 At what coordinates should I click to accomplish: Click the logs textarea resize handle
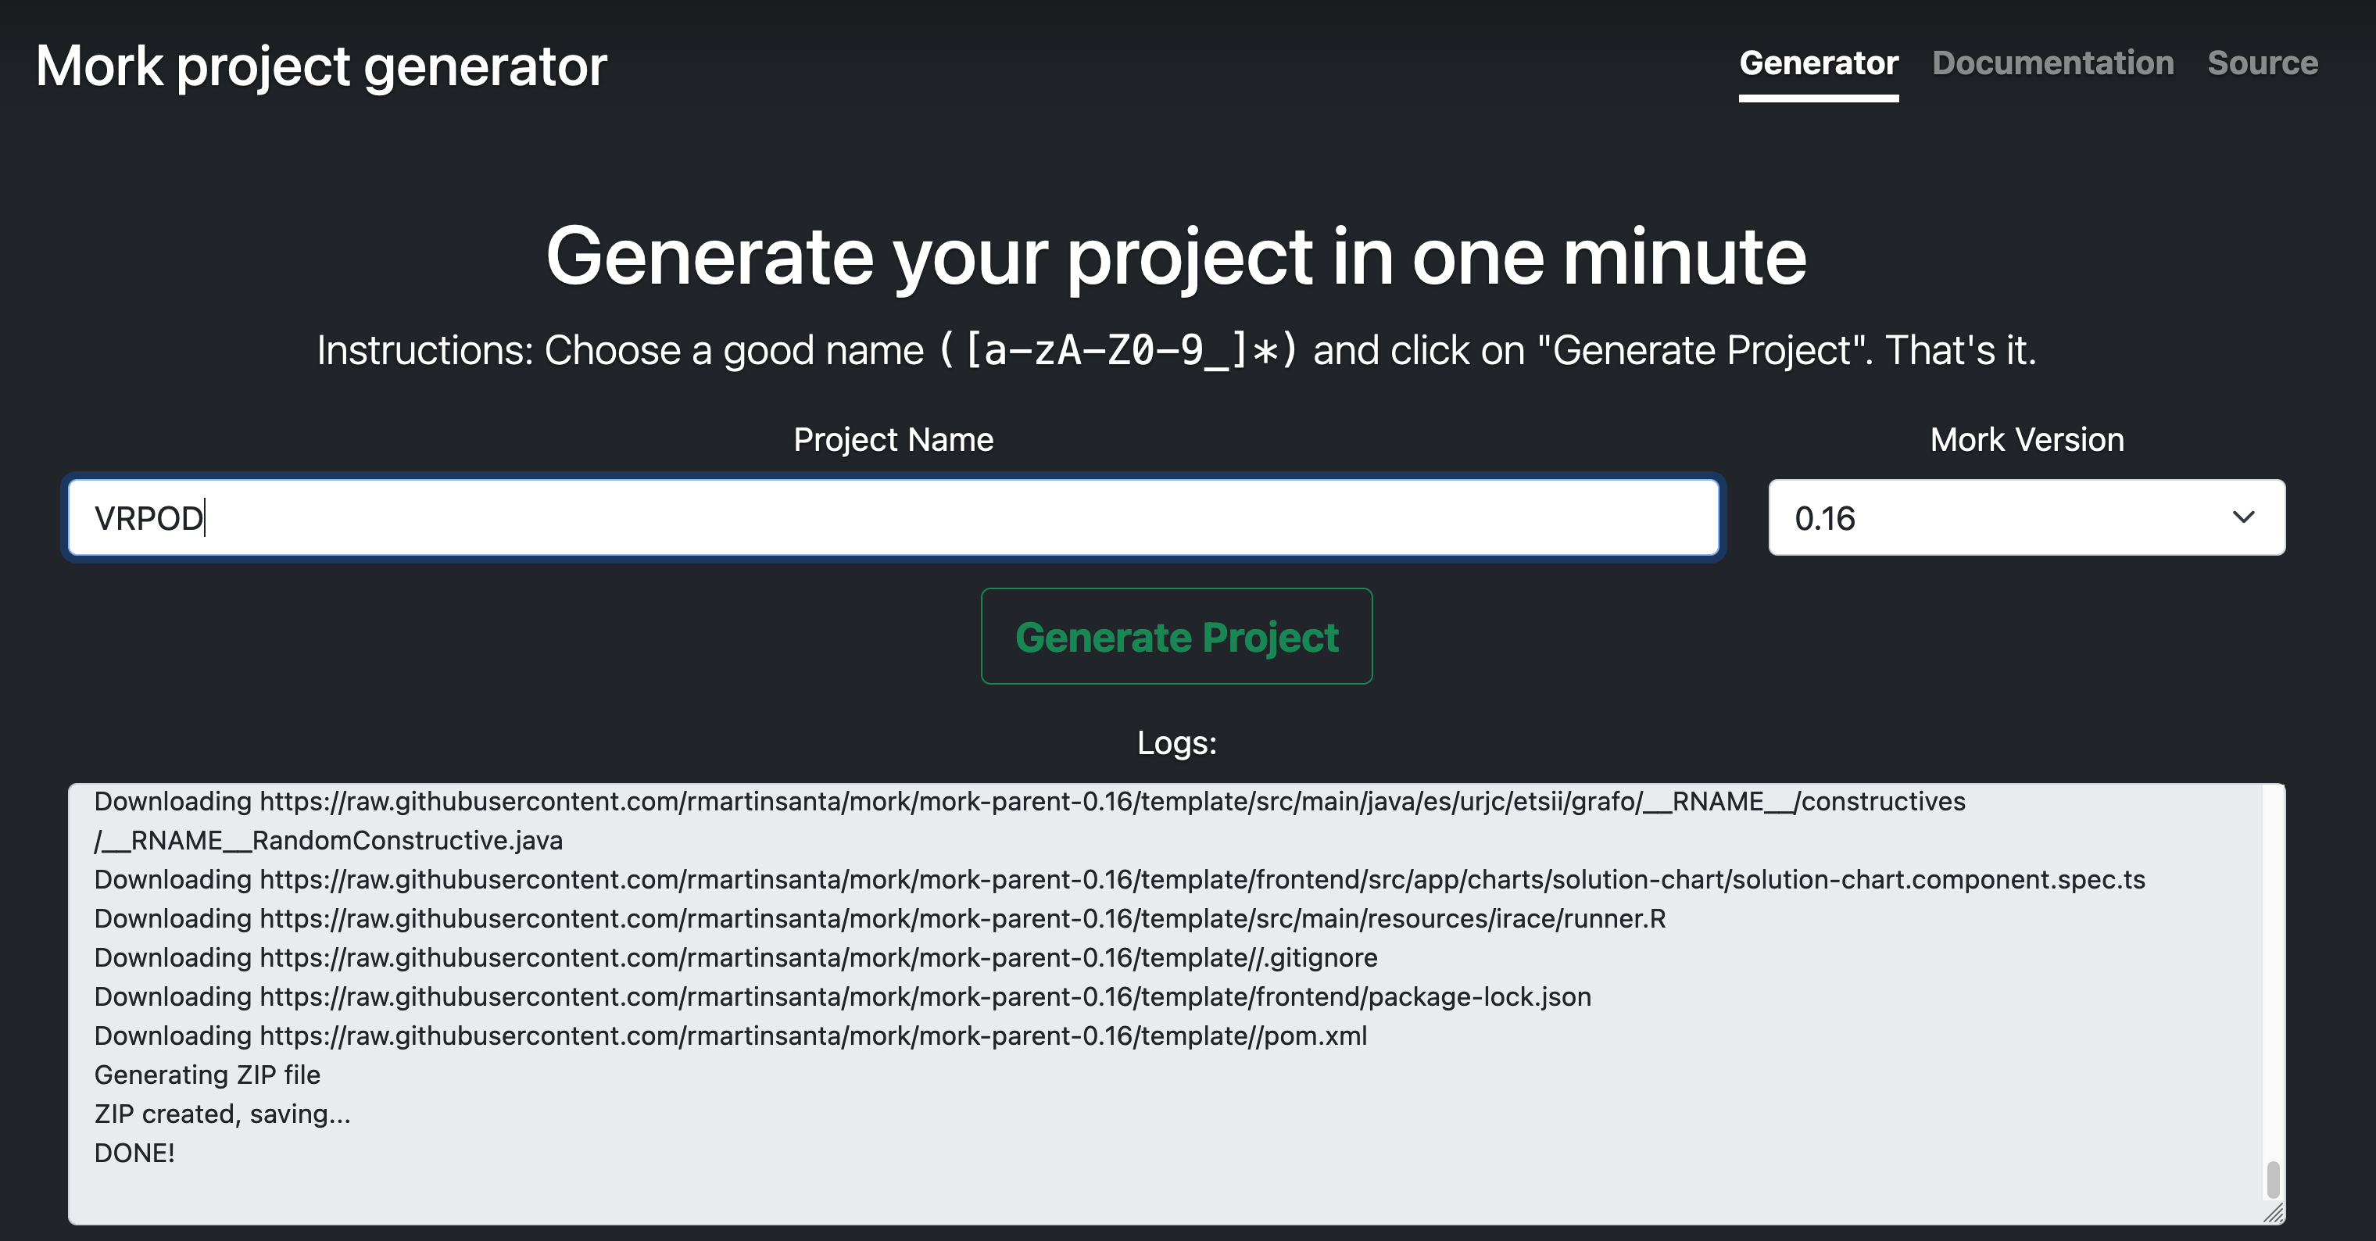click(x=2274, y=1214)
